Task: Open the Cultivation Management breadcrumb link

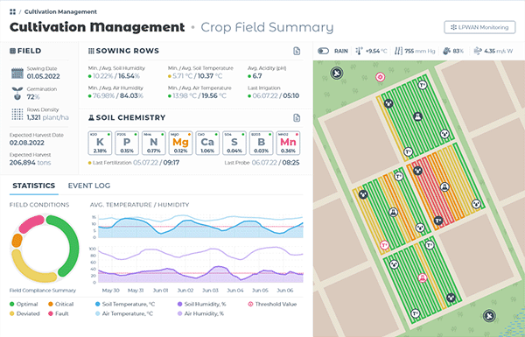Action: (60, 11)
